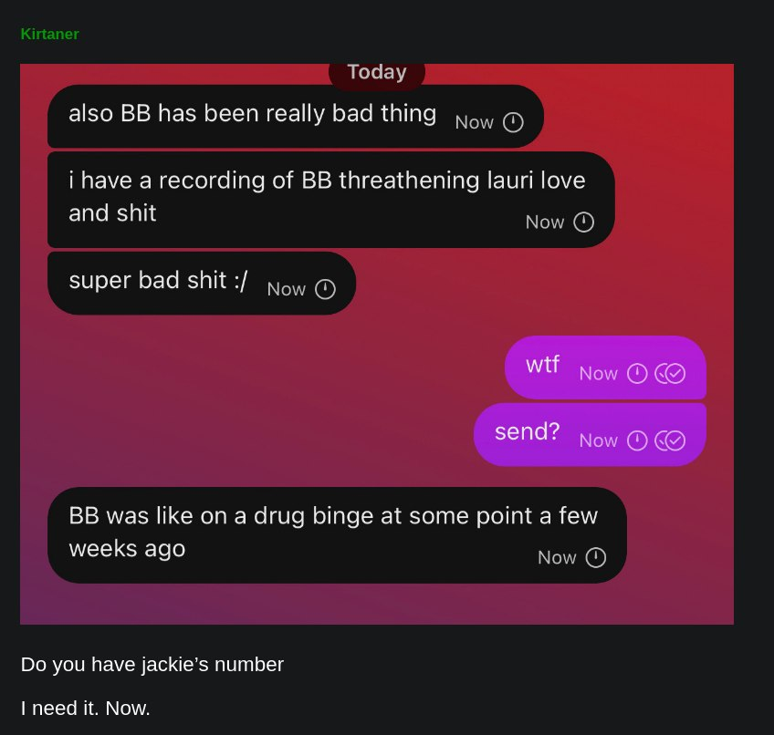Click timer icon on lauri love message
Screen dimensions: 774x735
coord(583,222)
